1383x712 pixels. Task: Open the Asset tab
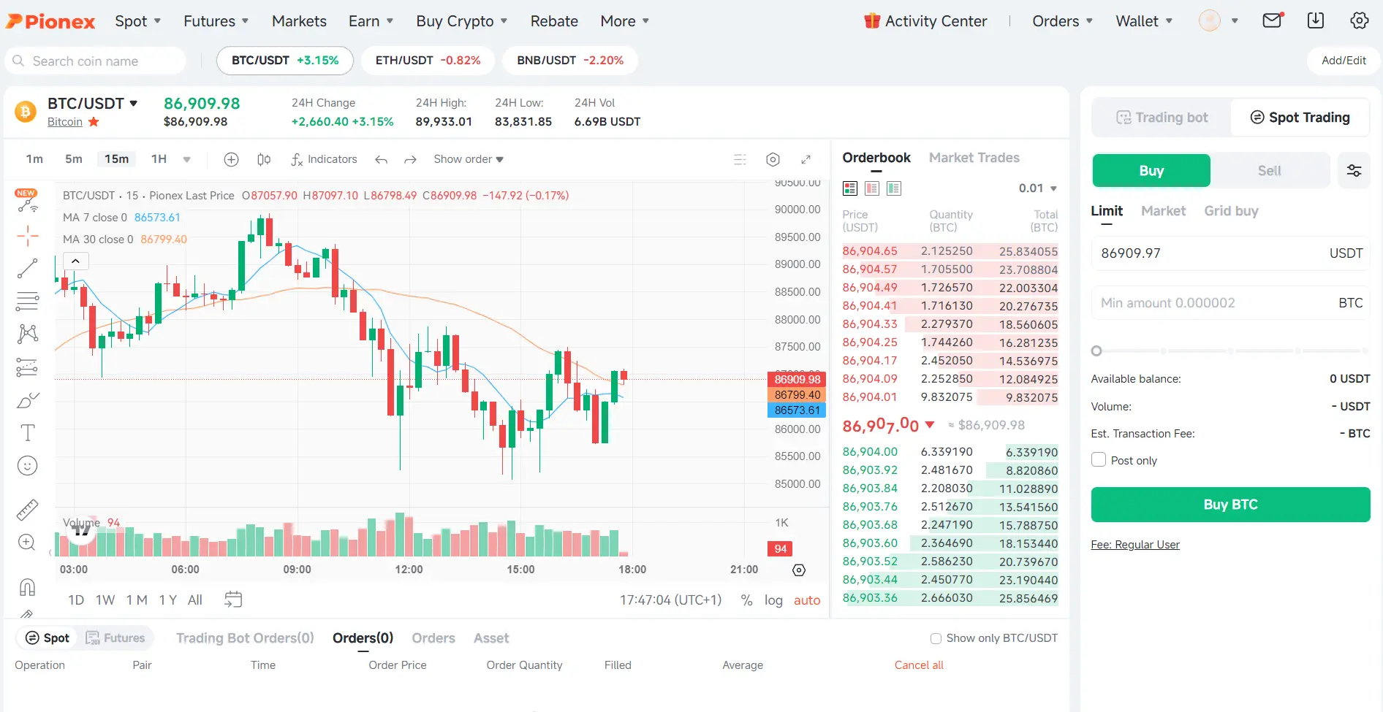[491, 638]
